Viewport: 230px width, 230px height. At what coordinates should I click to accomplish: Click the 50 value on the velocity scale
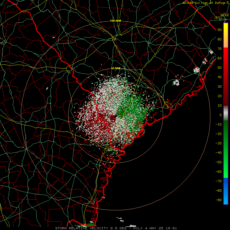pos(220,68)
